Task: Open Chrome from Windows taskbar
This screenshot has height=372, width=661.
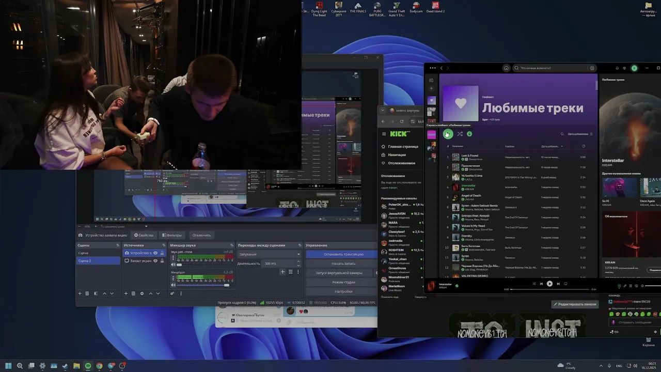Action: (99, 366)
